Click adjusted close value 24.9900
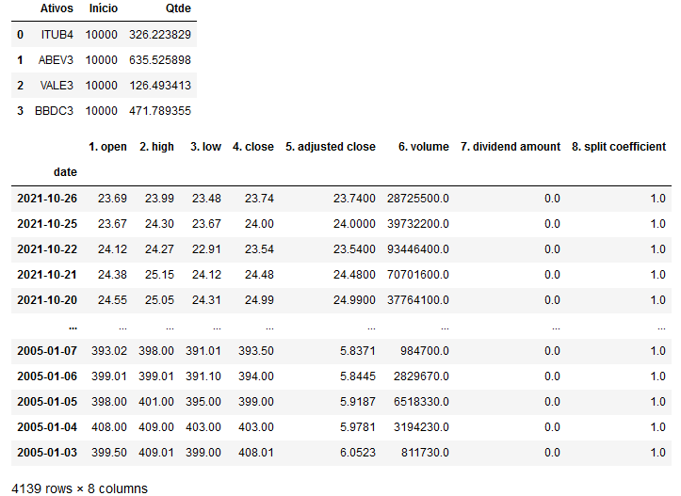Image resolution: width=681 pixels, height=496 pixels. 354,300
